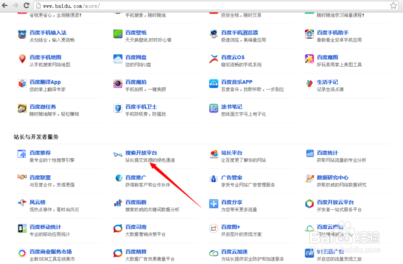Open the 百度推荐 link
Viewport: 403px width, 264px height.
pyautogui.click(x=40, y=153)
